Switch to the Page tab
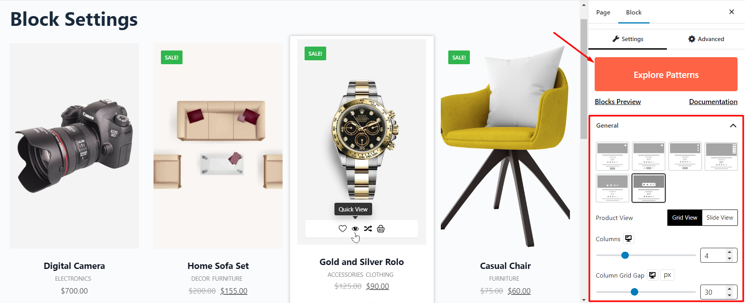 [603, 13]
